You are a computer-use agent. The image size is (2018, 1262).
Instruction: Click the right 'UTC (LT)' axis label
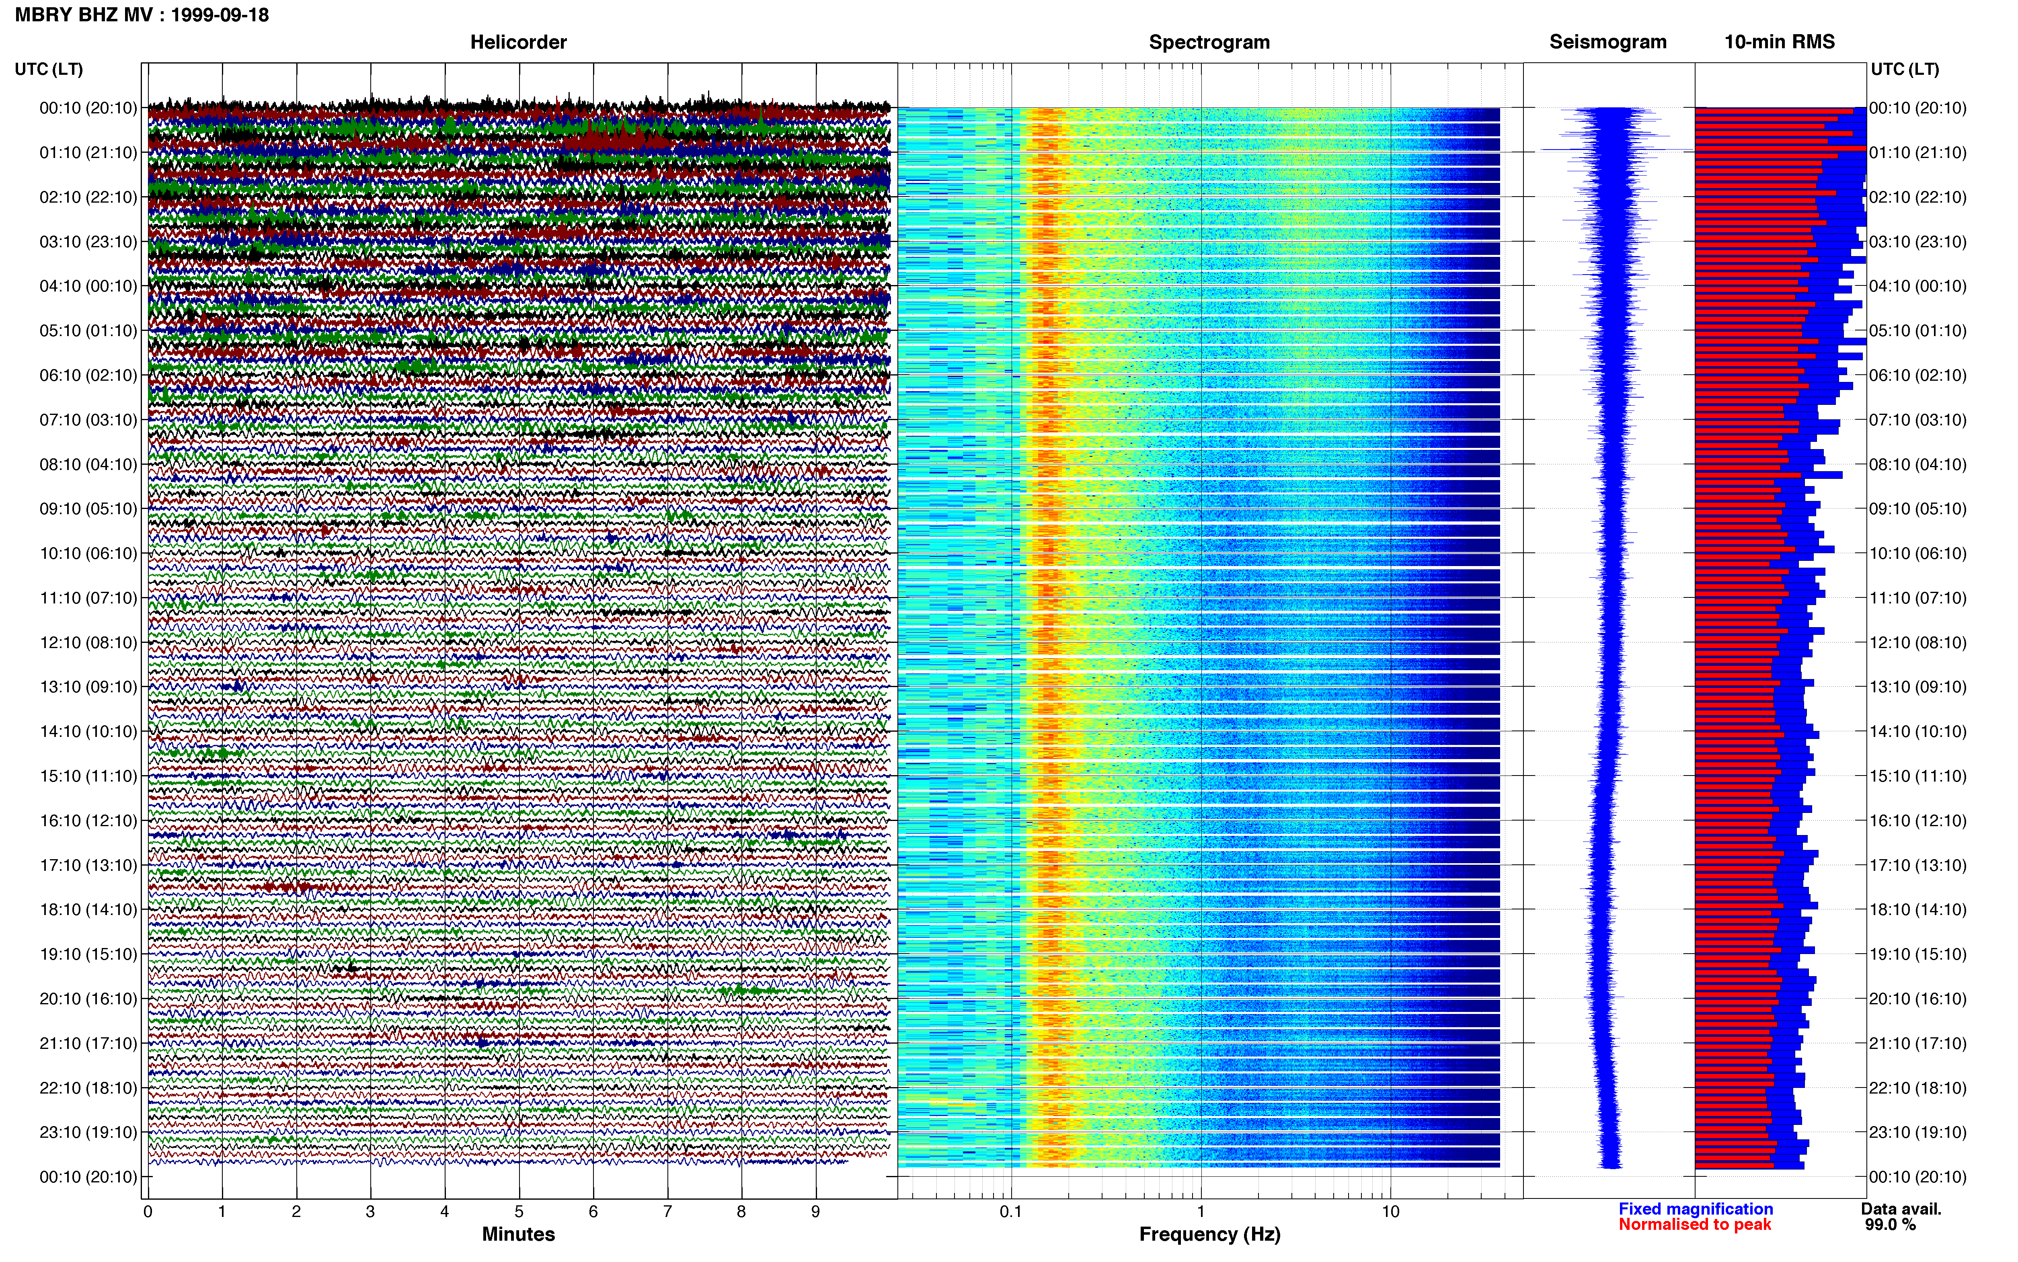pos(1905,69)
